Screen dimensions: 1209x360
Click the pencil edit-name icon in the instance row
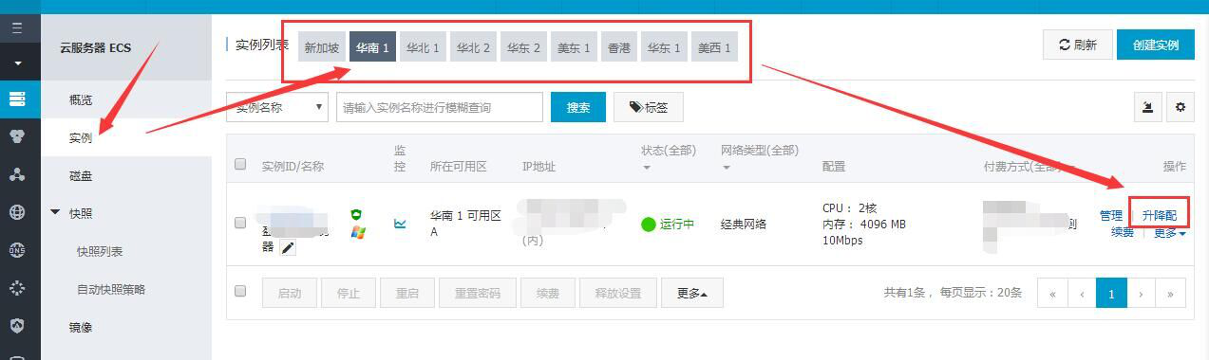288,247
